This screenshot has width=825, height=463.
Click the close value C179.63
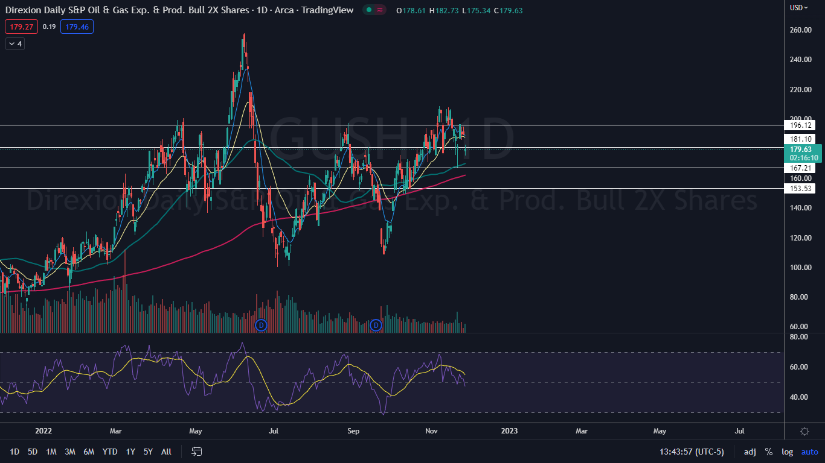508,10
